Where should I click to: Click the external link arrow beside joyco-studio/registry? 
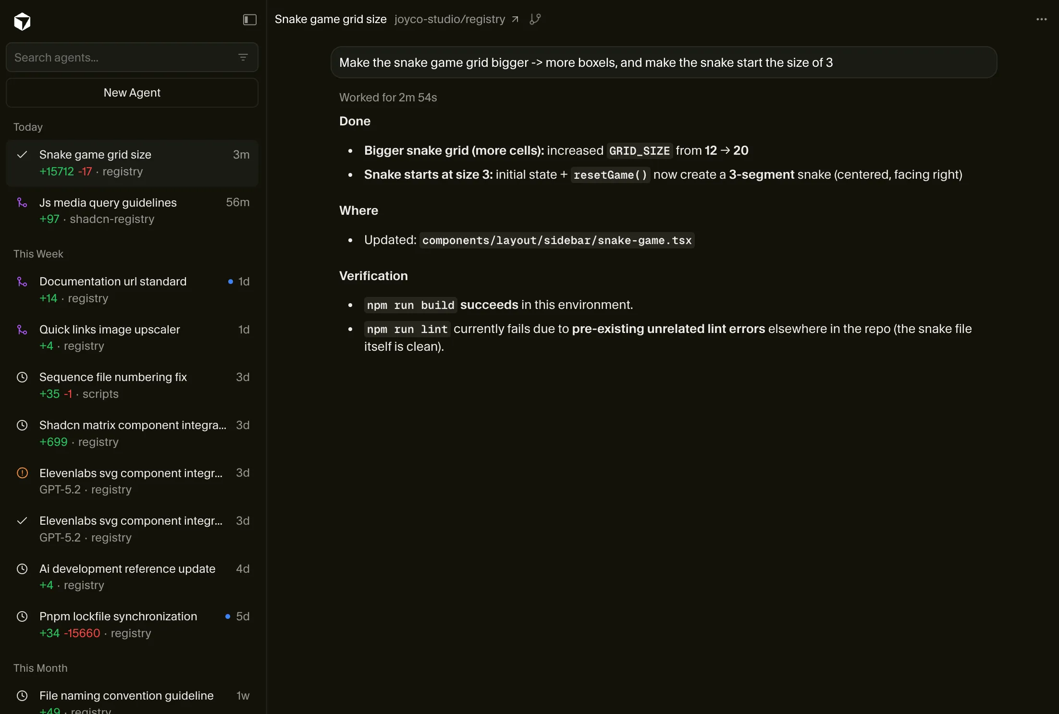(x=515, y=19)
